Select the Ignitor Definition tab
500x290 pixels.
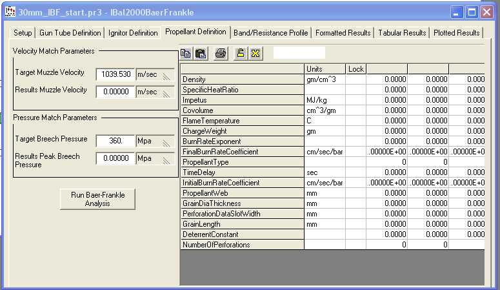point(133,33)
